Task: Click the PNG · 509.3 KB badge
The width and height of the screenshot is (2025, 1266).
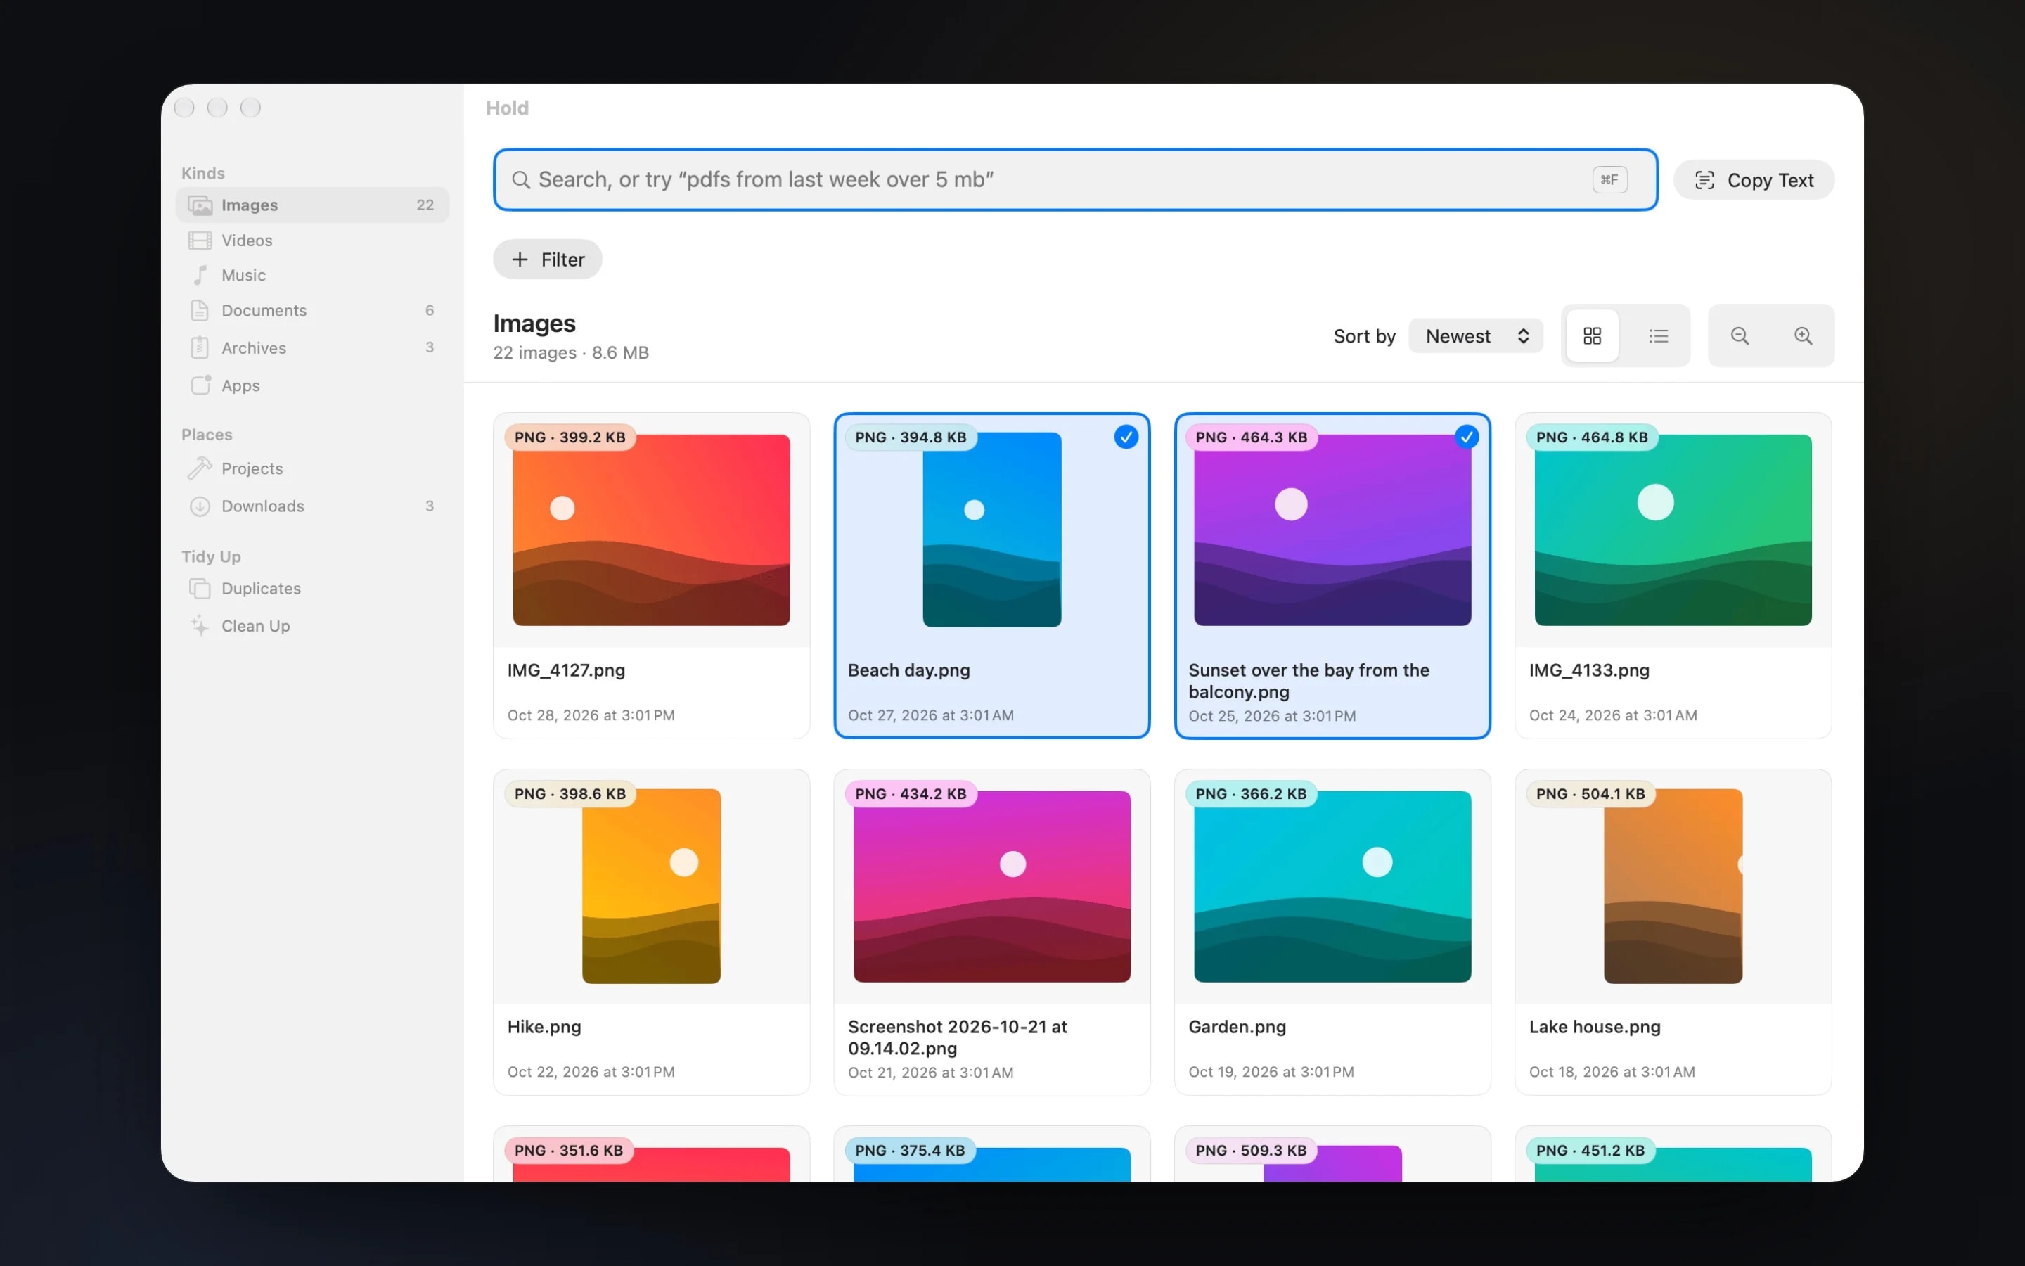Action: tap(1251, 1151)
